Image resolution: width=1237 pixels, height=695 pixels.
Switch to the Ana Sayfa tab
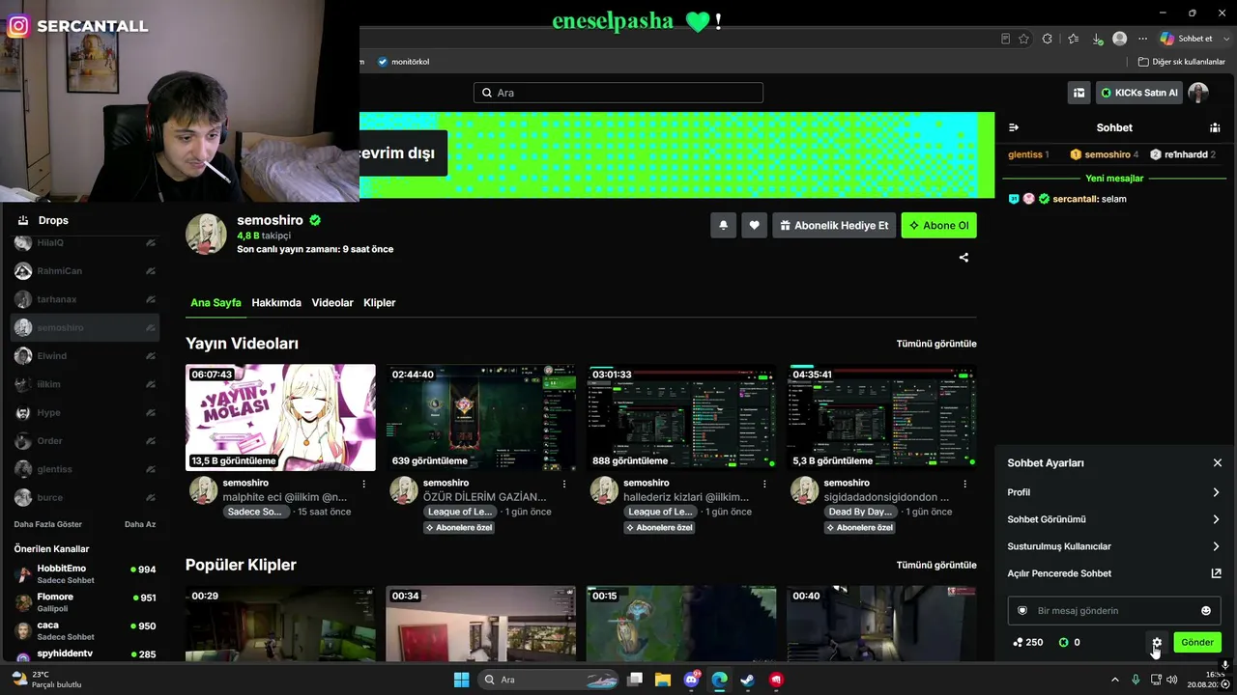(216, 303)
